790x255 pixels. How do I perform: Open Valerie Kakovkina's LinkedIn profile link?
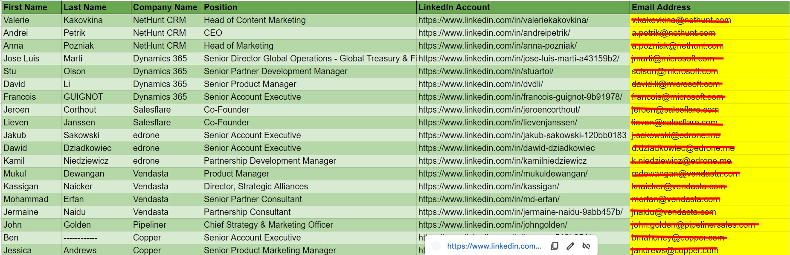click(x=503, y=20)
